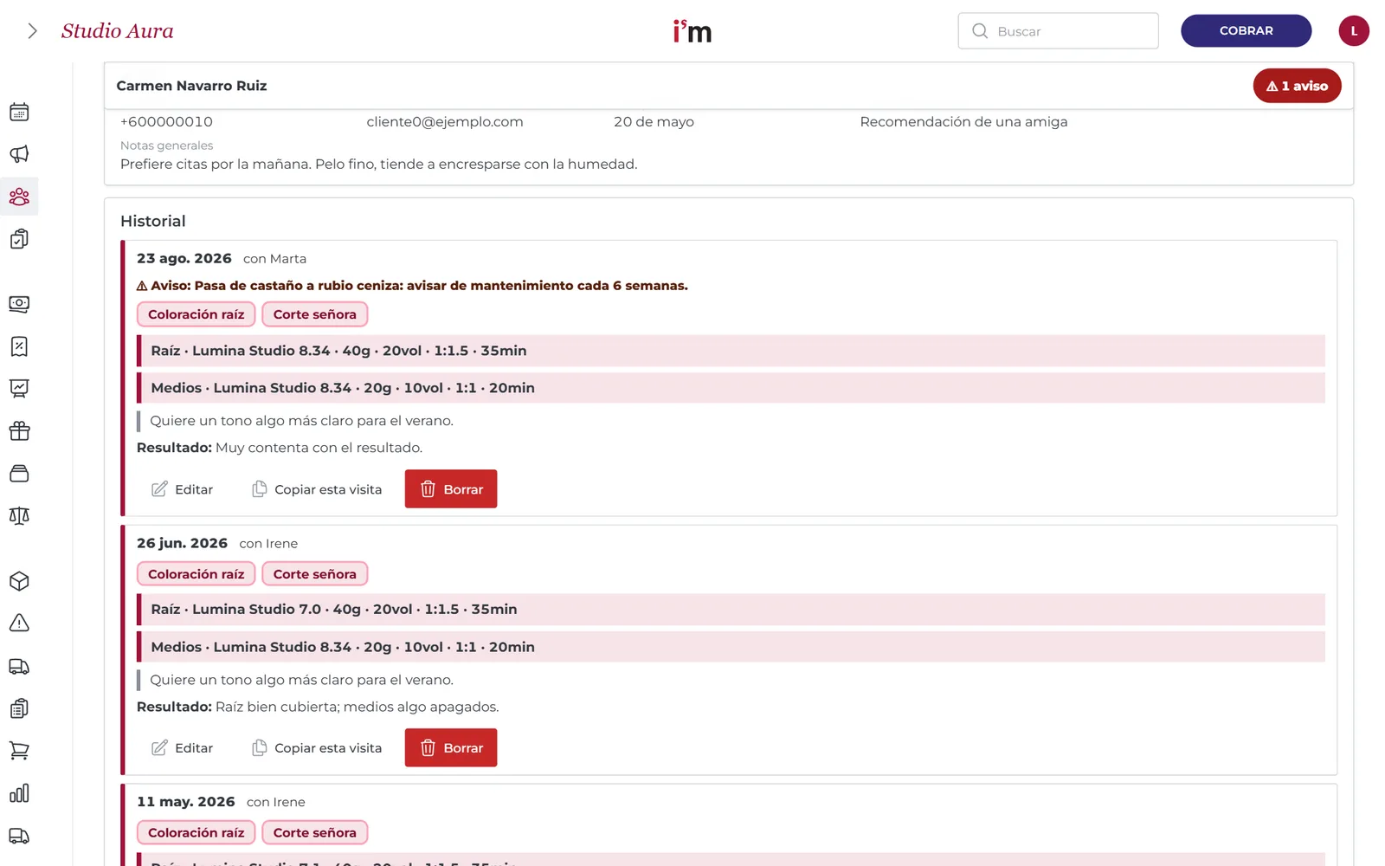Copy the 23 ago. 2026 visit

pos(317,489)
